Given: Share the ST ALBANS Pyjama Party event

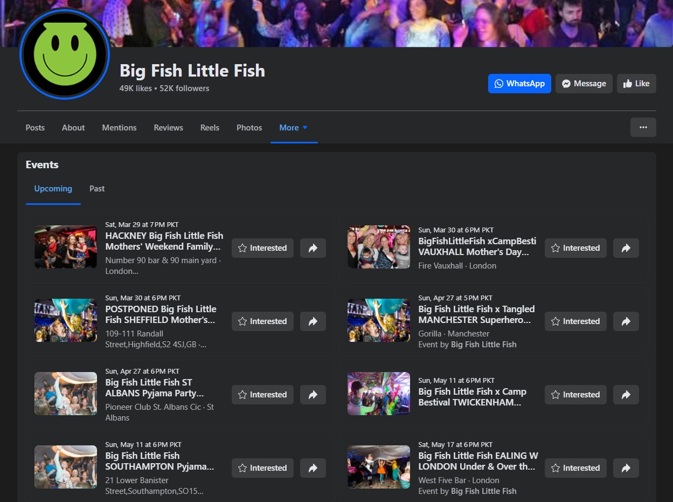Looking at the screenshot, I should coord(313,395).
